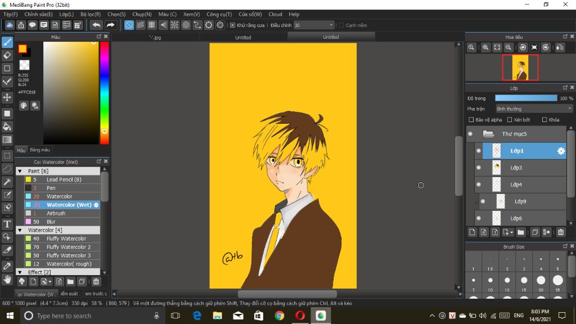
Task: Select the Airbrush brush
Action: click(62, 213)
